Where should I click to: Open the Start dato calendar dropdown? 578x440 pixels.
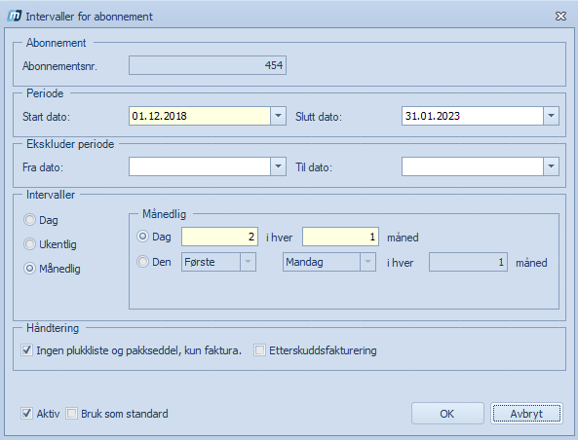pos(279,116)
